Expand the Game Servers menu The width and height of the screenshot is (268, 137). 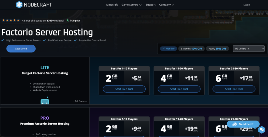click(131, 5)
